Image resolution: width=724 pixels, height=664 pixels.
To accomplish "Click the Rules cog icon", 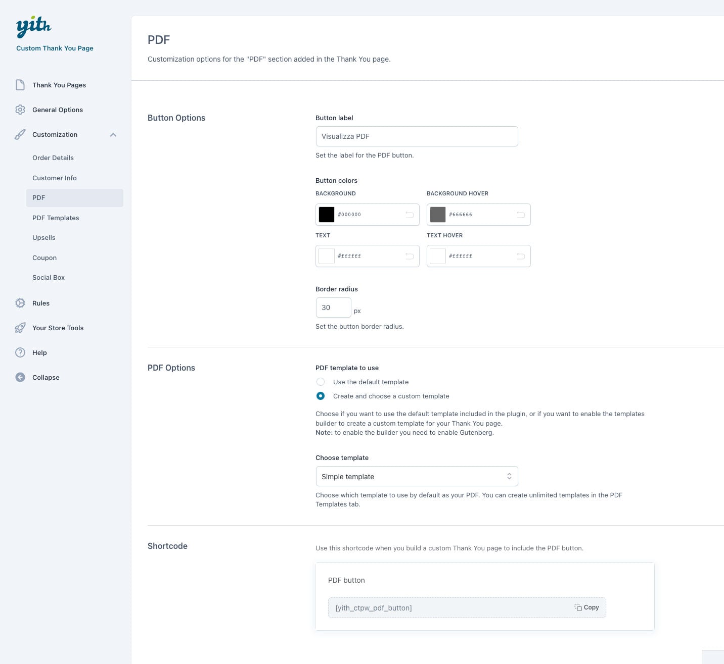I will click(x=20, y=303).
